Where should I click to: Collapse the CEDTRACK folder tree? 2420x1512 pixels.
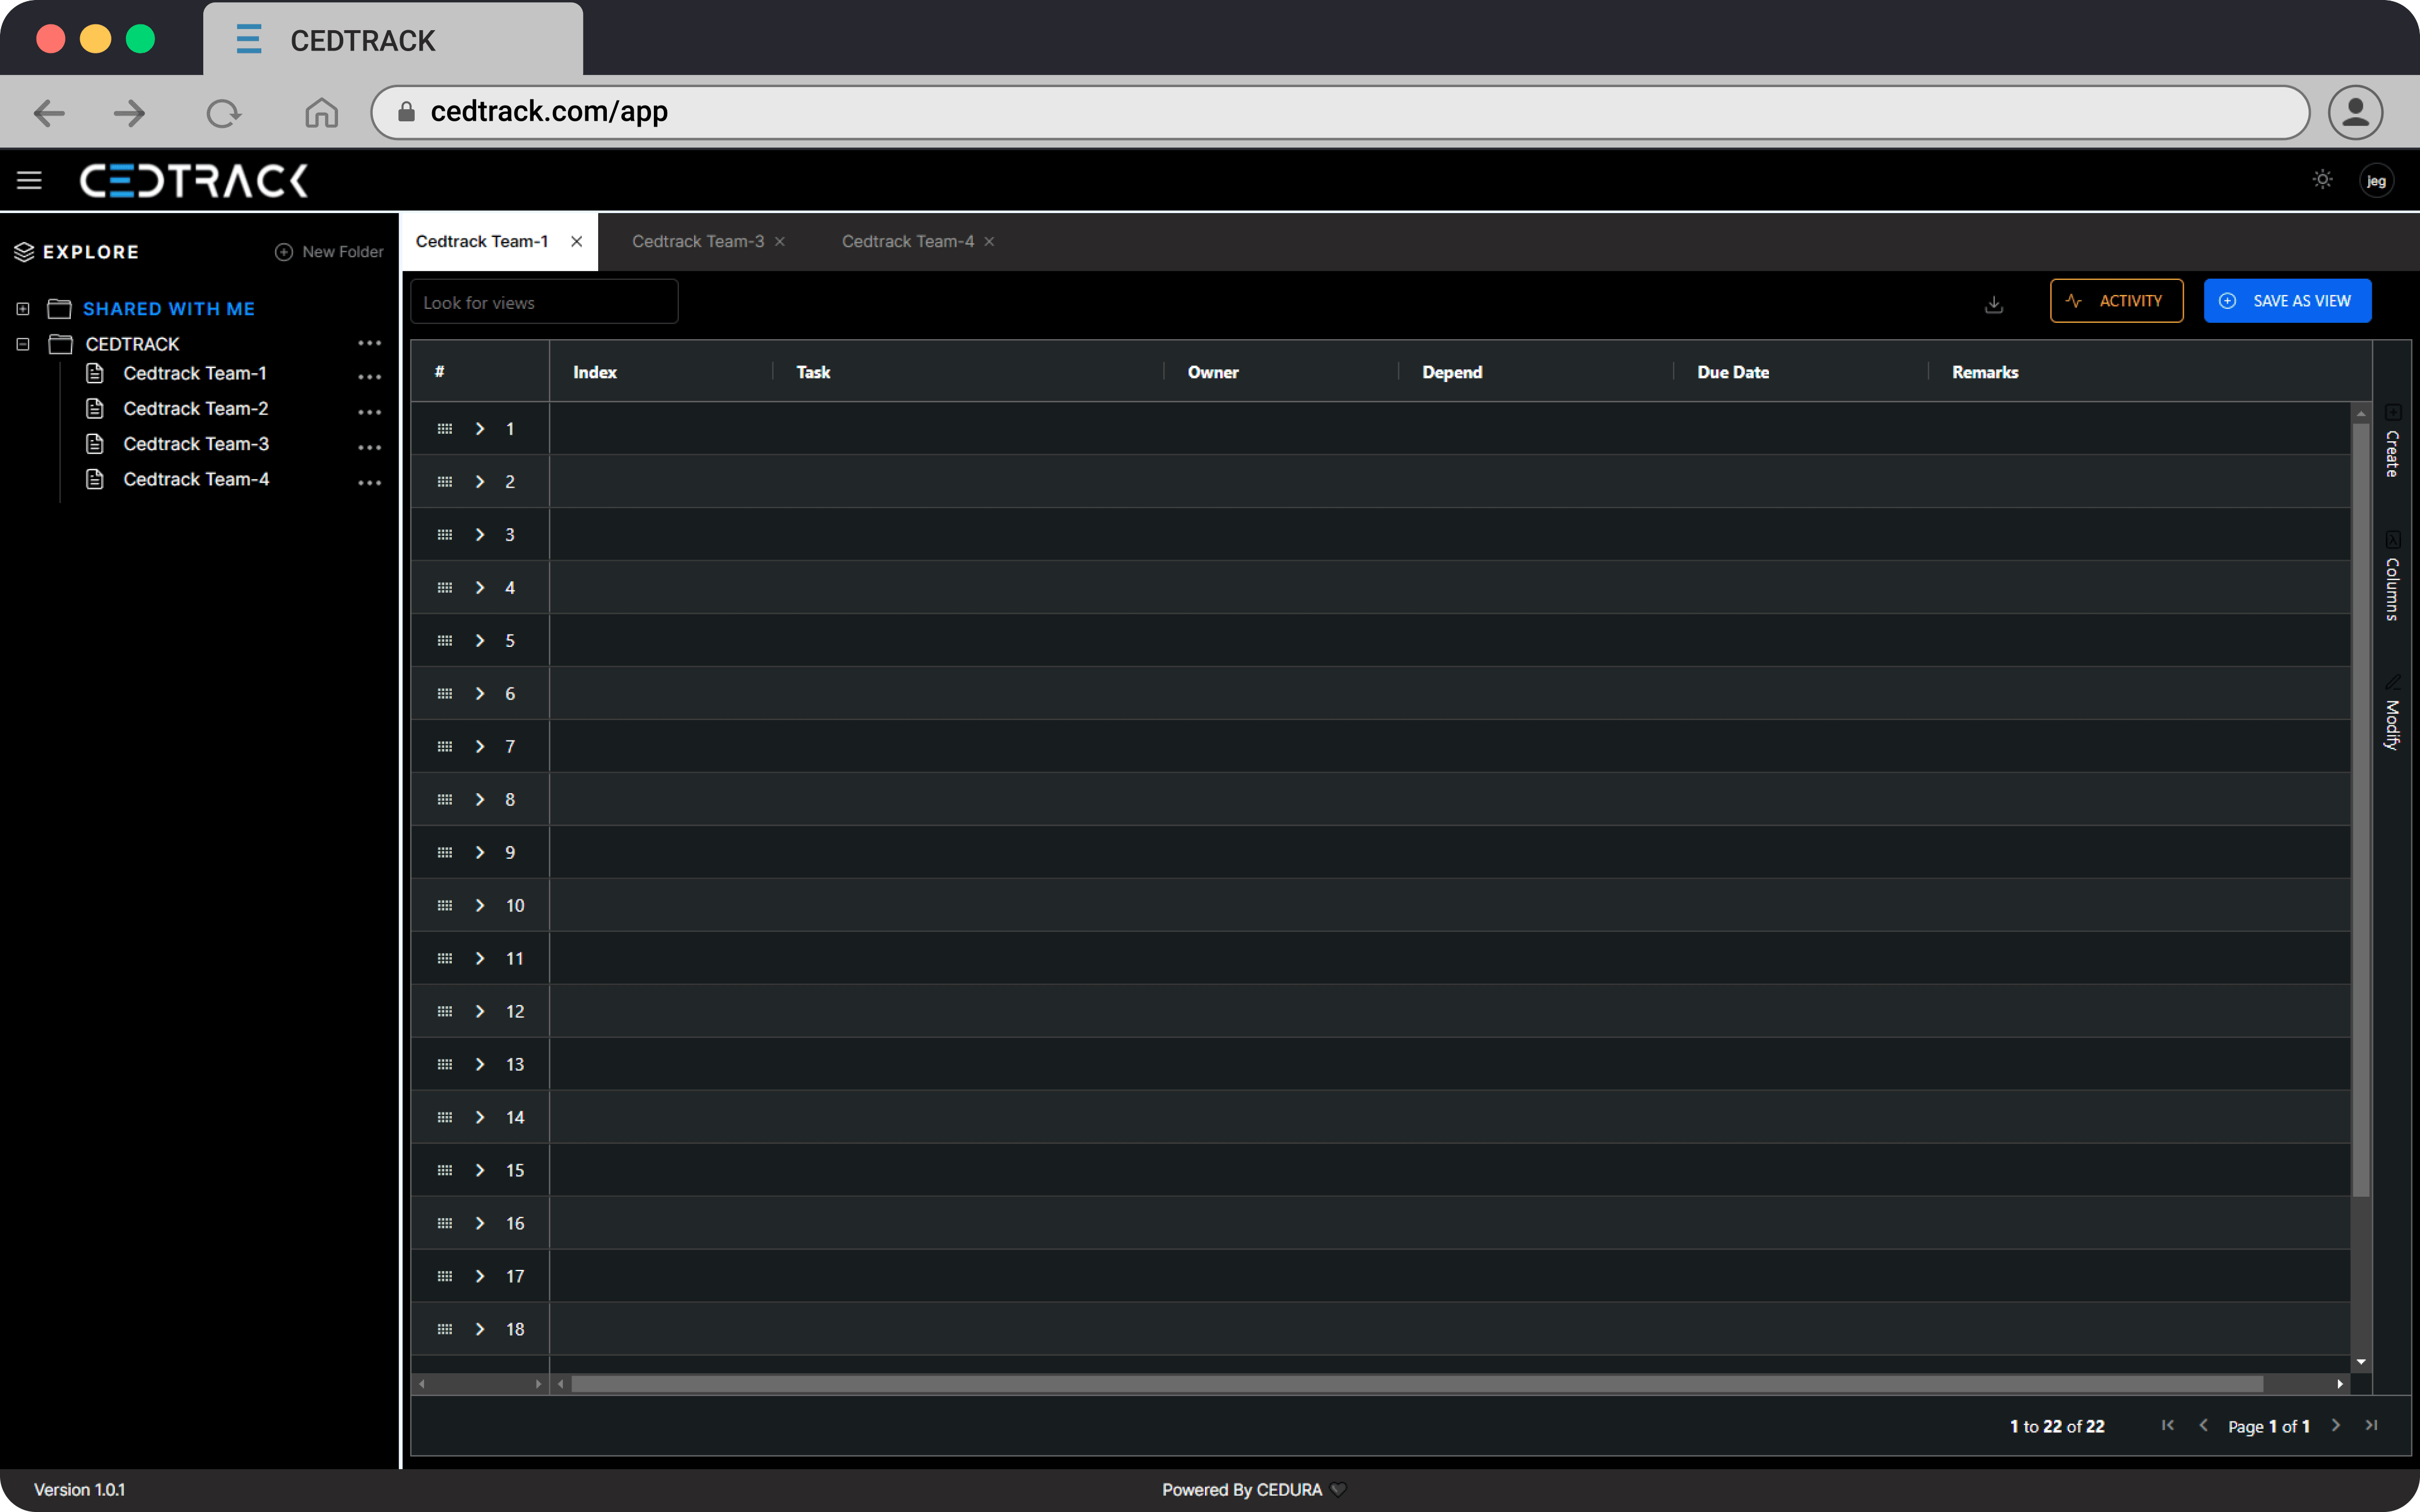23,344
